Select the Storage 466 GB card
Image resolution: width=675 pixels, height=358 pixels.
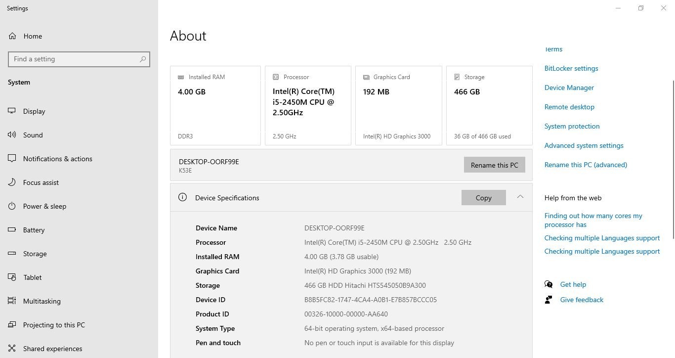pyautogui.click(x=489, y=106)
